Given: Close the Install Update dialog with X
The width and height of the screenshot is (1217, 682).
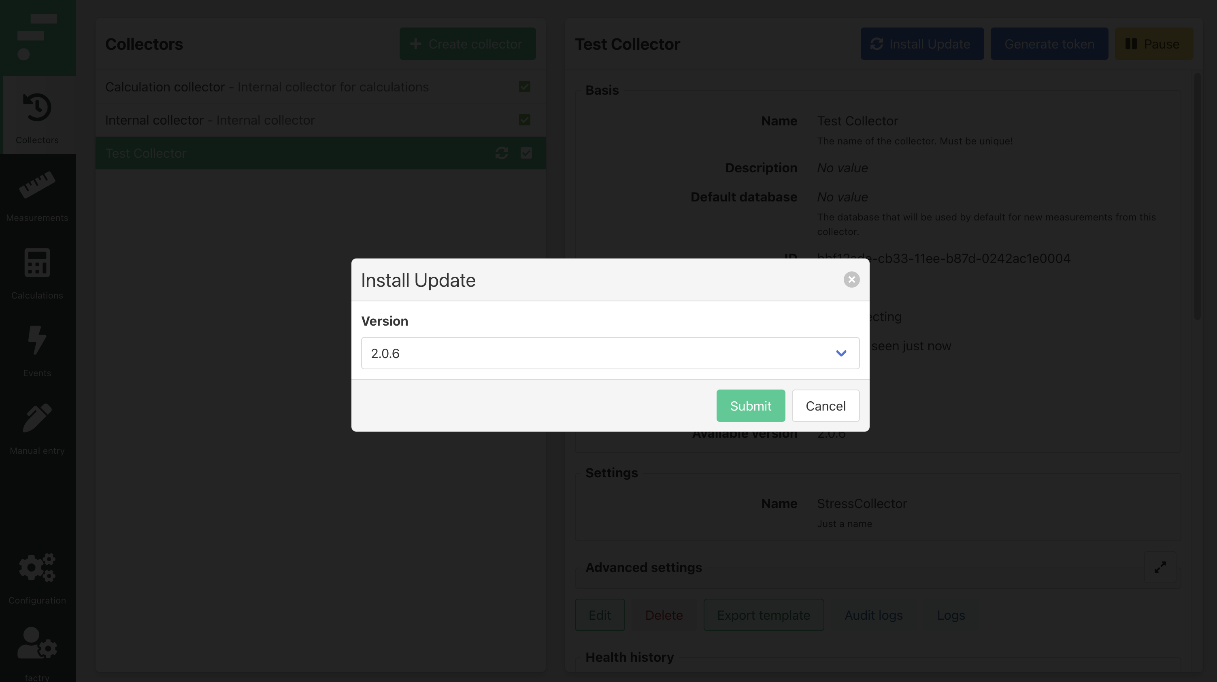Looking at the screenshot, I should (851, 280).
